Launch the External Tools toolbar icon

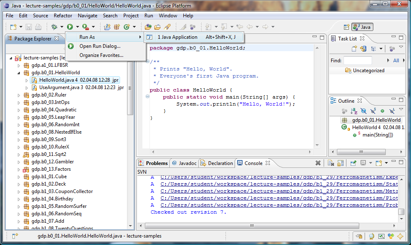85,27
